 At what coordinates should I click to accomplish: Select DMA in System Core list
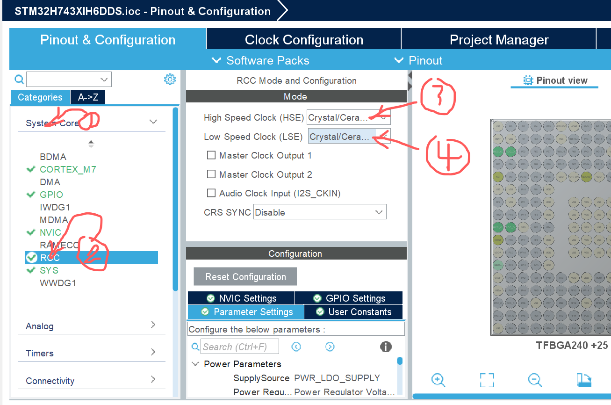click(50, 182)
